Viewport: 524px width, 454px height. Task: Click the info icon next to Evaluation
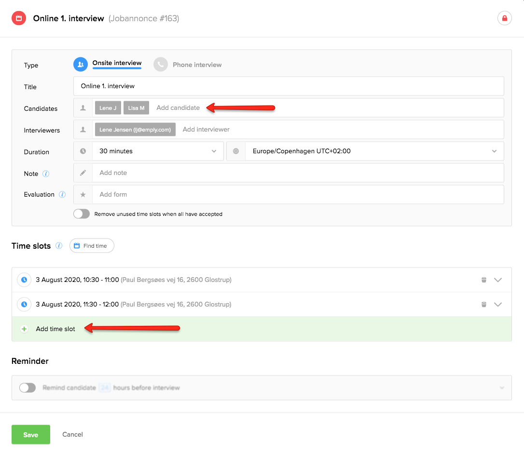62,195
